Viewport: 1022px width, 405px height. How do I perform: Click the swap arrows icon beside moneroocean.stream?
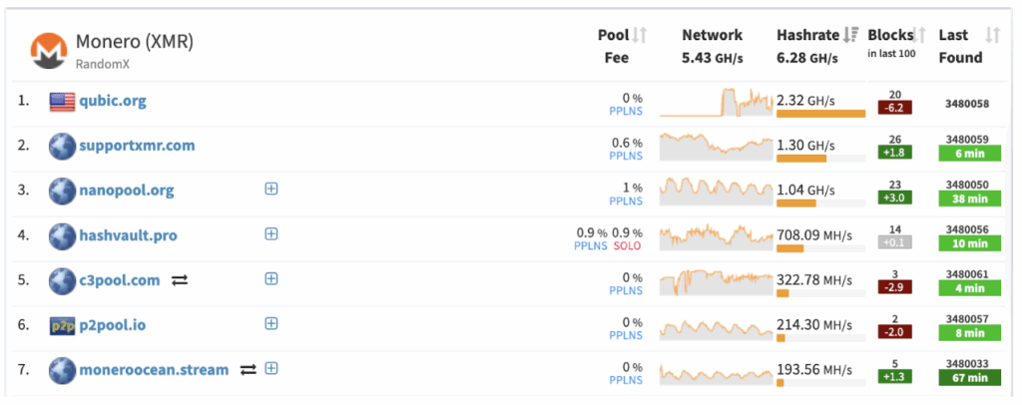pos(249,370)
